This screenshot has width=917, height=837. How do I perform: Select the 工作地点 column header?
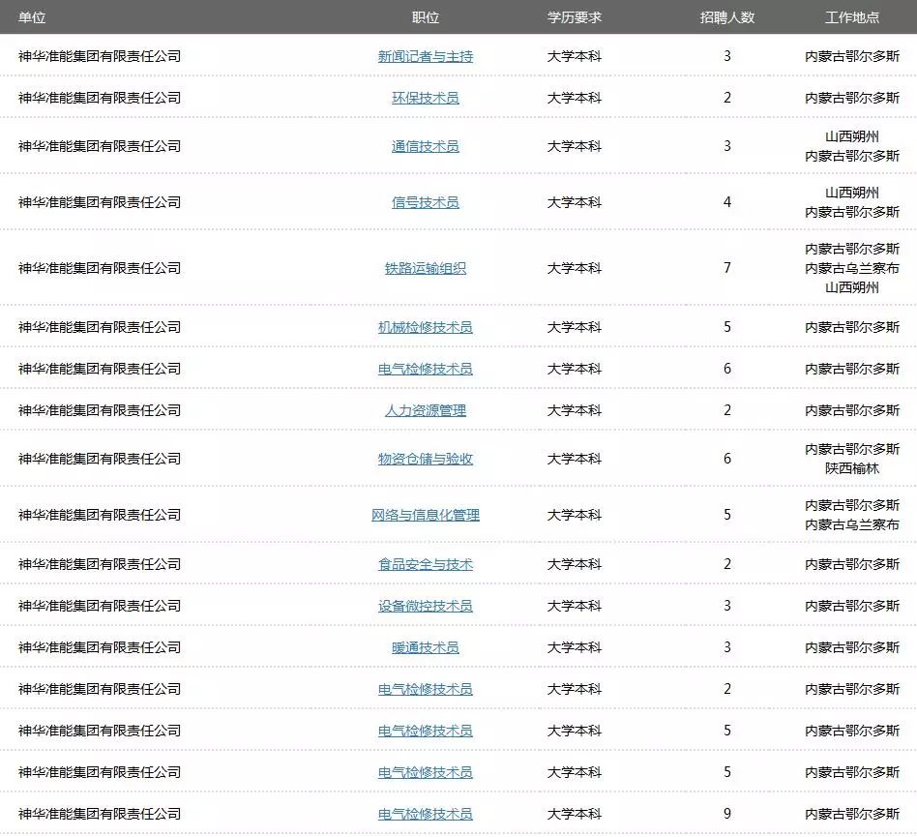852,17
